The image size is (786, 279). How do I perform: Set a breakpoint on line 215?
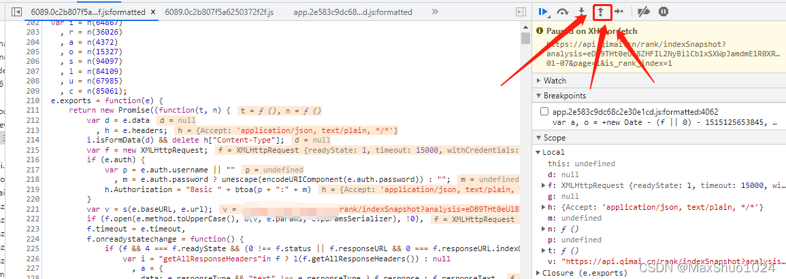pos(33,149)
